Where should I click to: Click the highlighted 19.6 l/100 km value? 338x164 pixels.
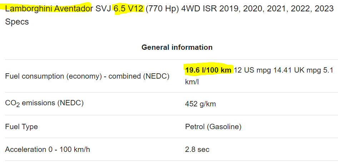pos(208,70)
